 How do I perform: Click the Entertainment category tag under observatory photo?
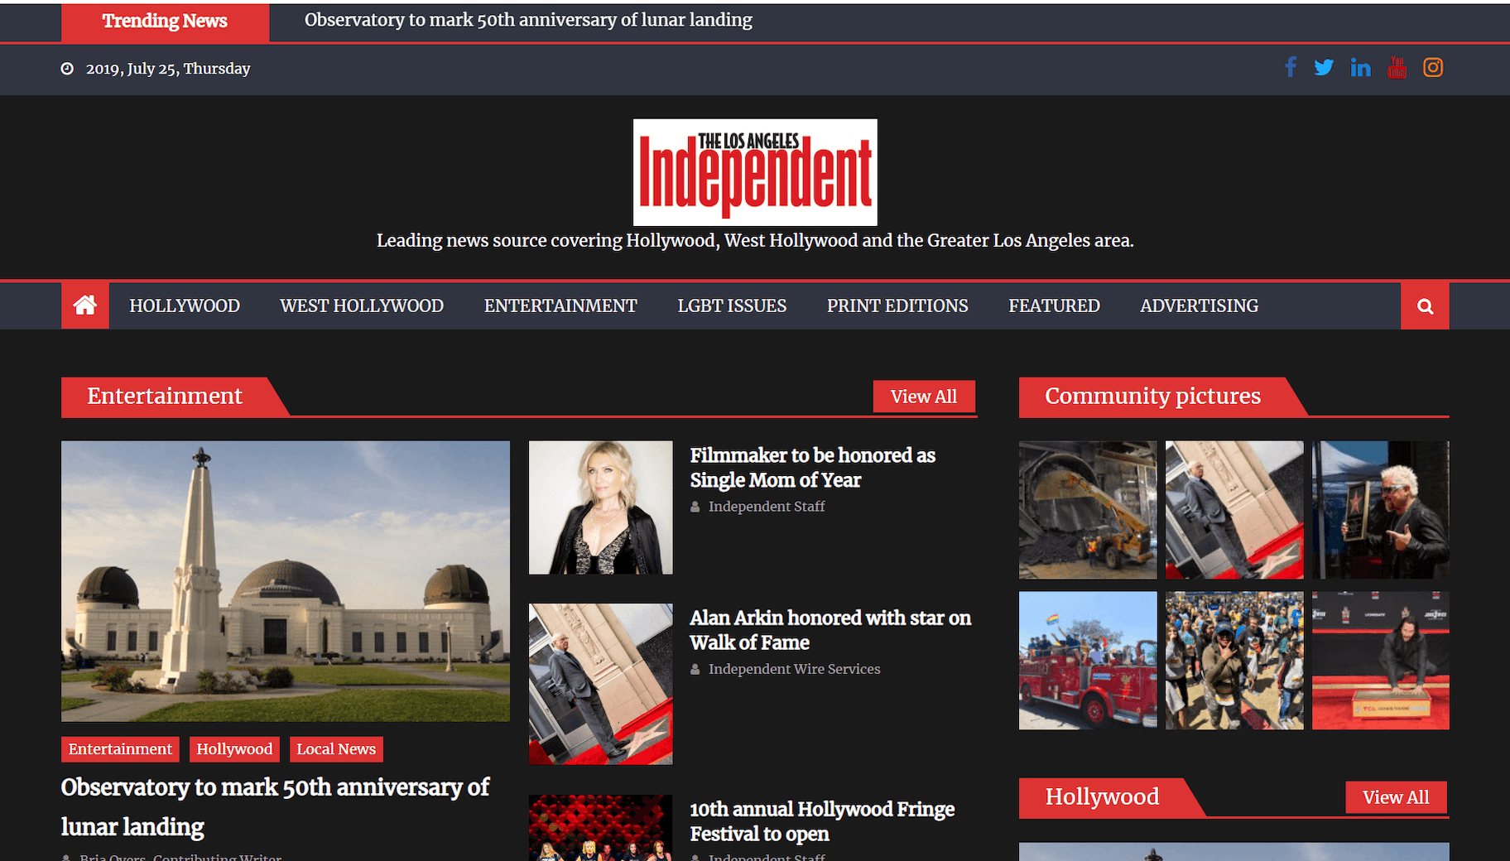coord(120,749)
